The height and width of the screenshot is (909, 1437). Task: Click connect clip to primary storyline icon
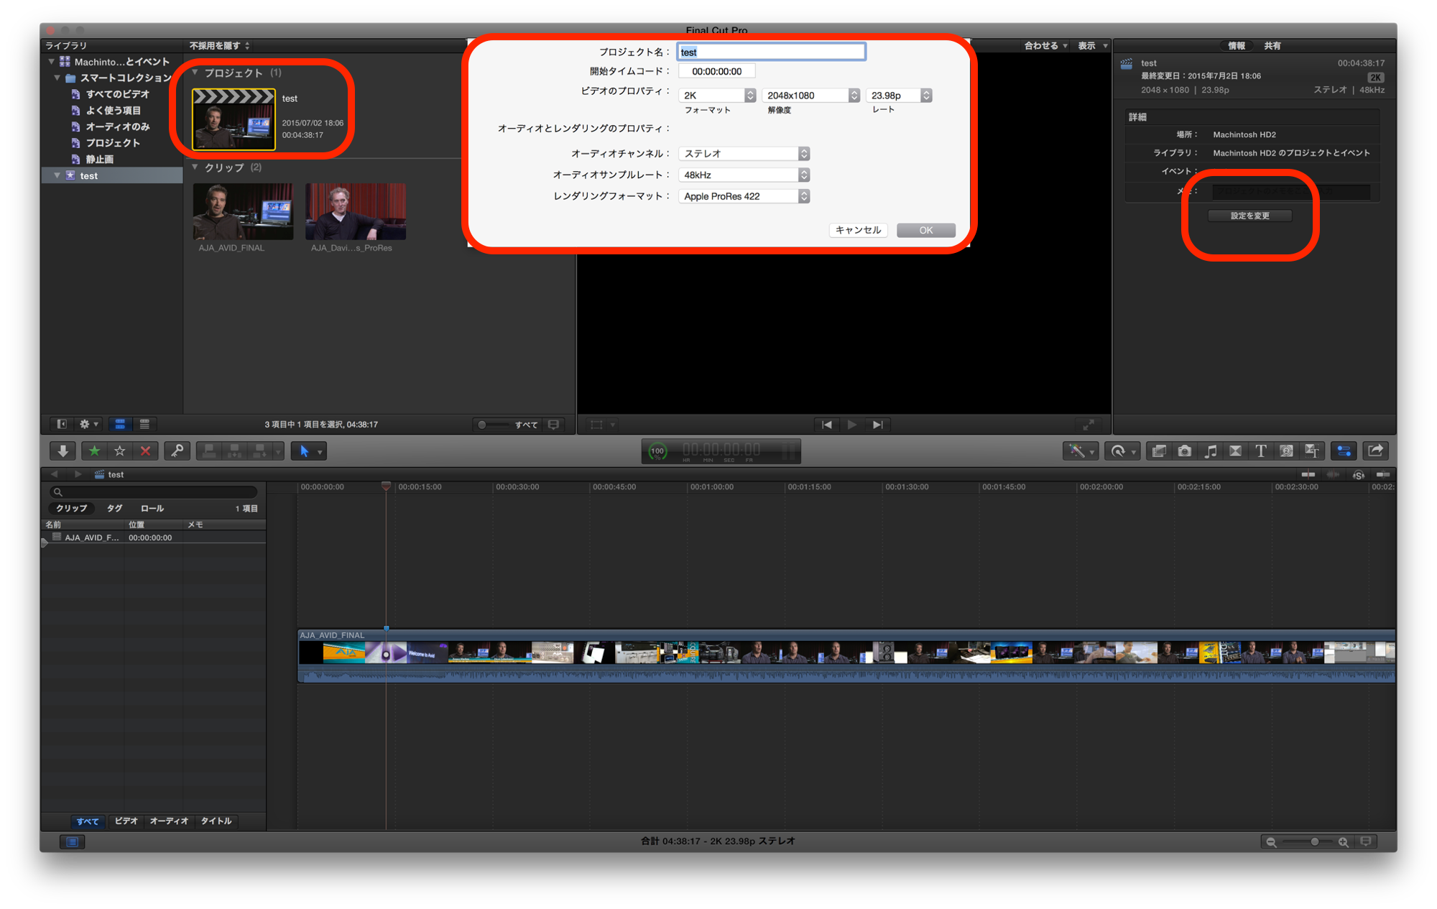[209, 451]
